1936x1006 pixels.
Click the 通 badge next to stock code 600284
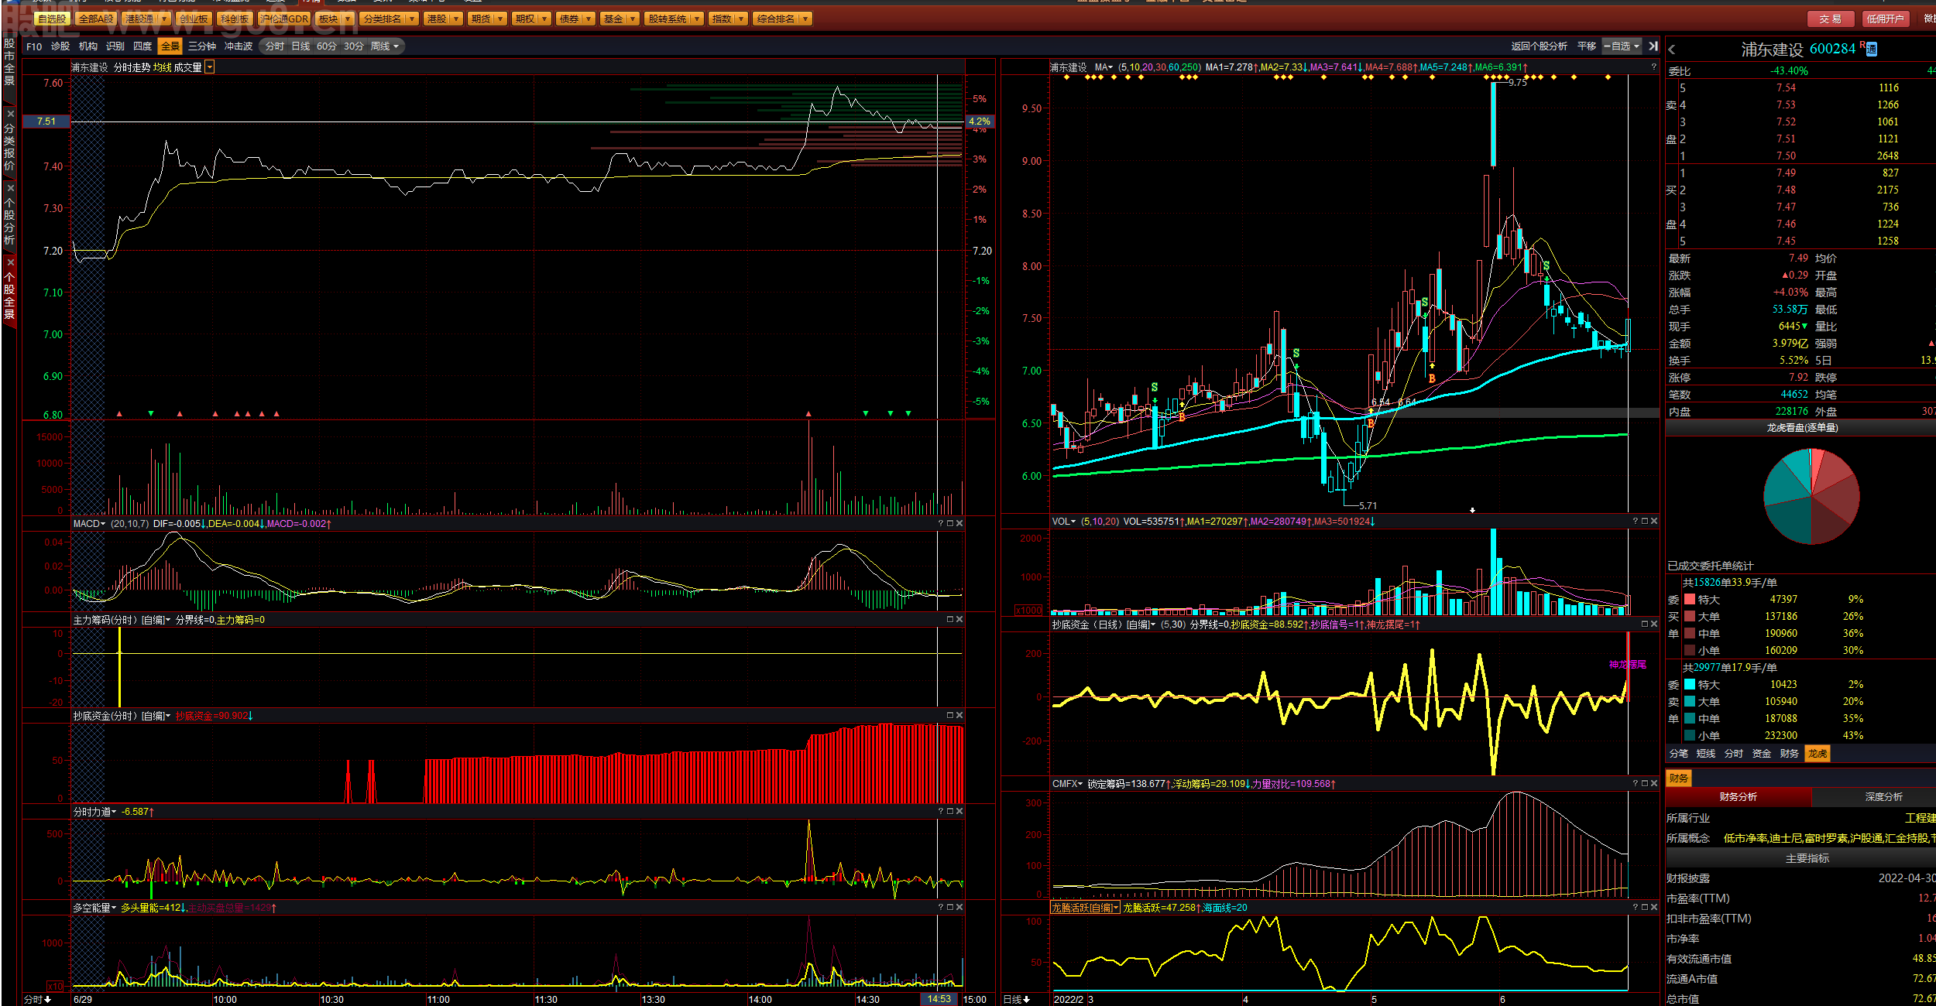pos(1872,50)
